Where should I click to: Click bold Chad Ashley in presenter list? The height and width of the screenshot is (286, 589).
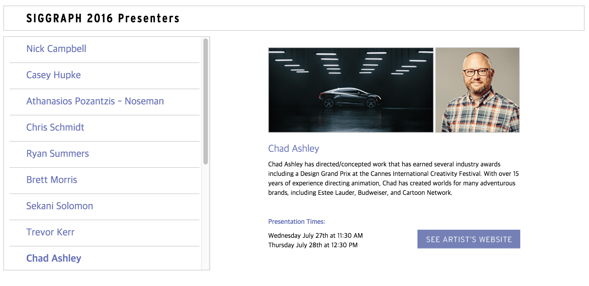(54, 258)
